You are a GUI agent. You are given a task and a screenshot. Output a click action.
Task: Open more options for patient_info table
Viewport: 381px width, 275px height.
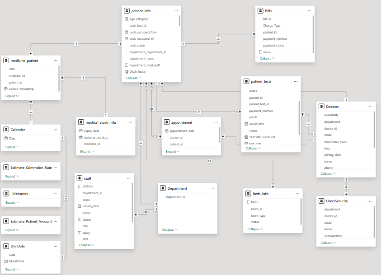[x=176, y=10]
